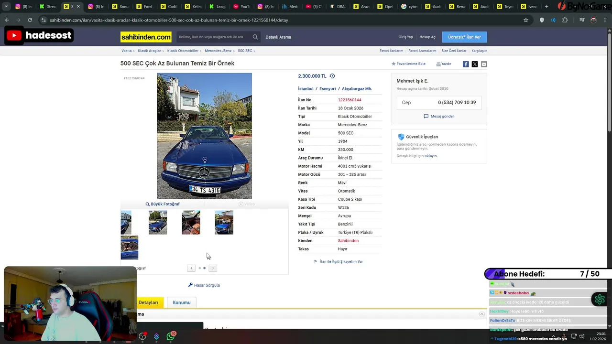Open new browser tab with plus button
Screen dimensions: 612x344
pos(546,7)
